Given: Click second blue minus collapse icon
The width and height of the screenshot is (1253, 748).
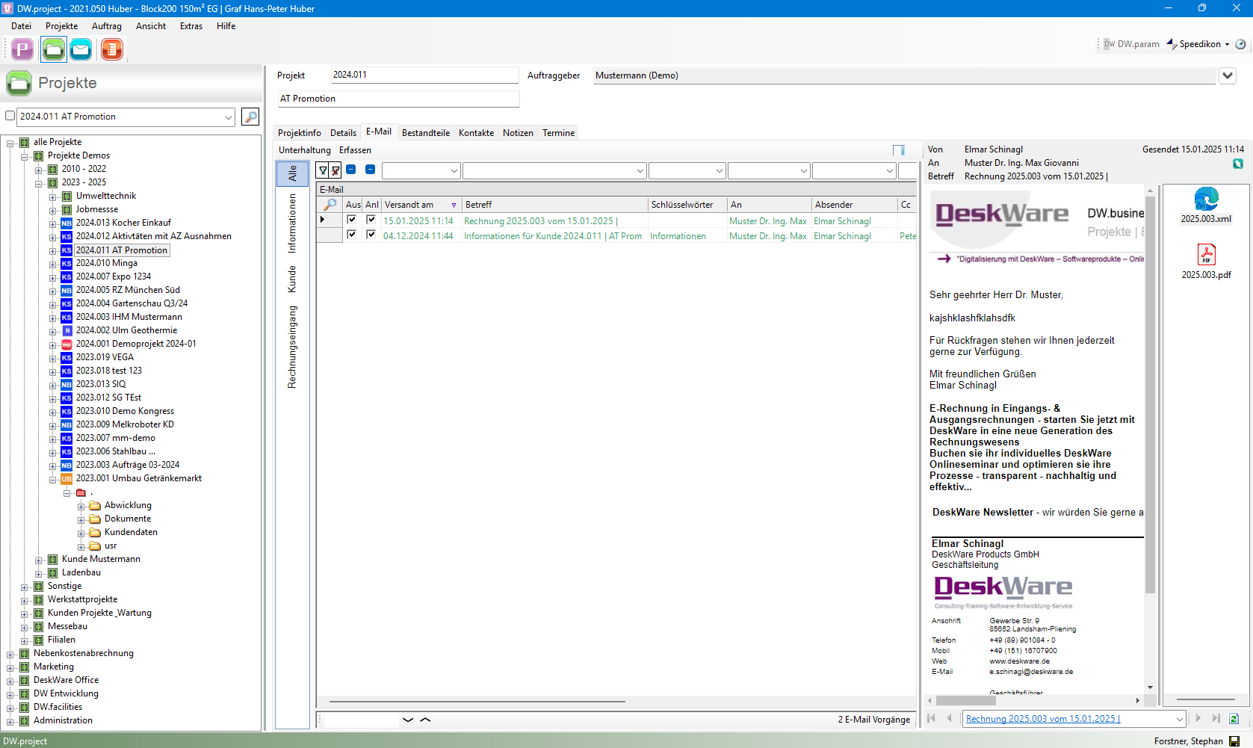Looking at the screenshot, I should [370, 170].
